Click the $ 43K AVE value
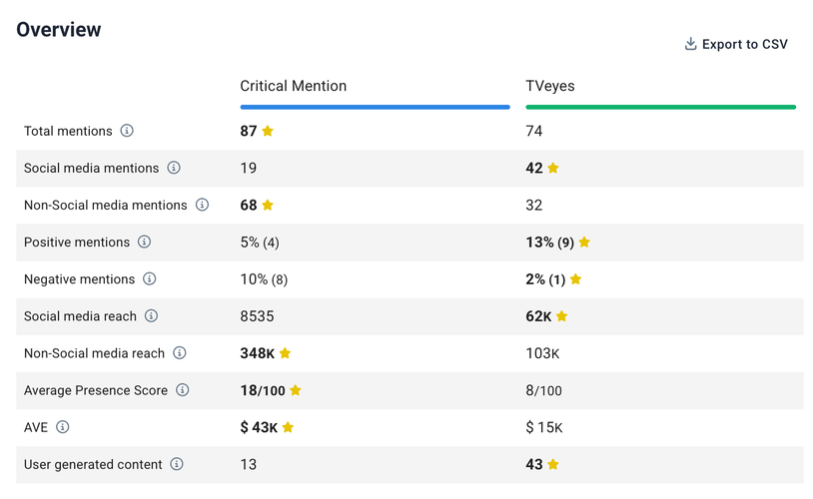 [260, 427]
